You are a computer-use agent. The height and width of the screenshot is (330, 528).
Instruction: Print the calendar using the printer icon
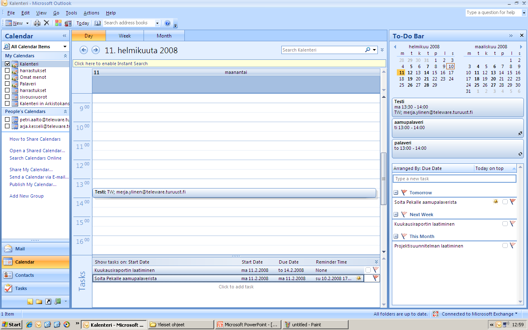click(37, 23)
